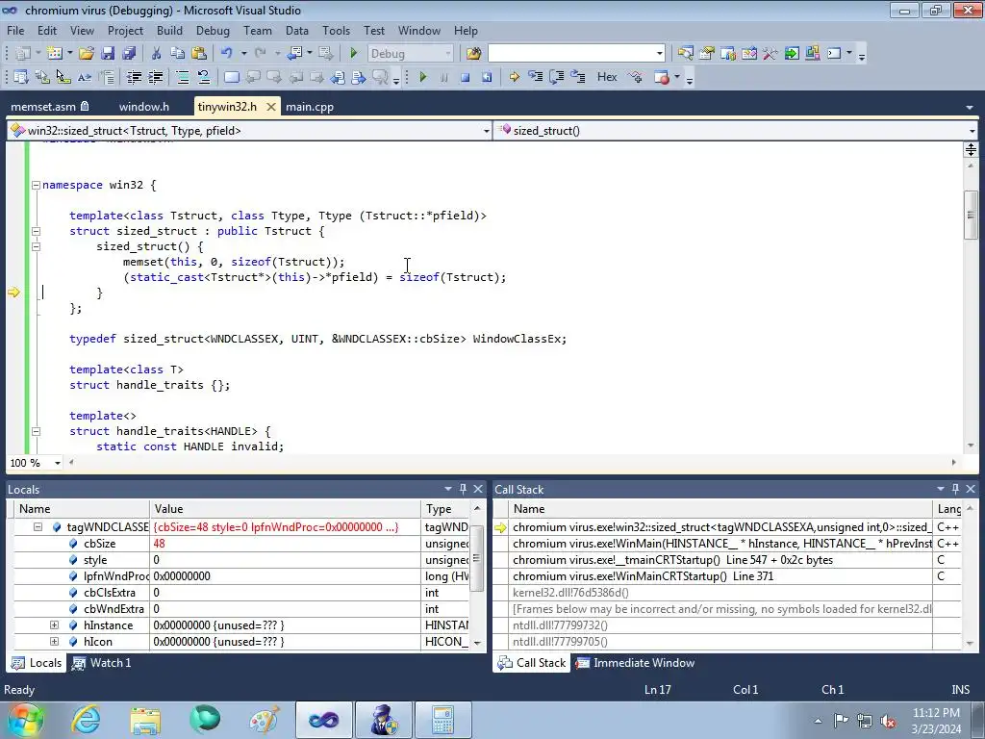Open the Debug menu
985x739 pixels.
tap(213, 30)
